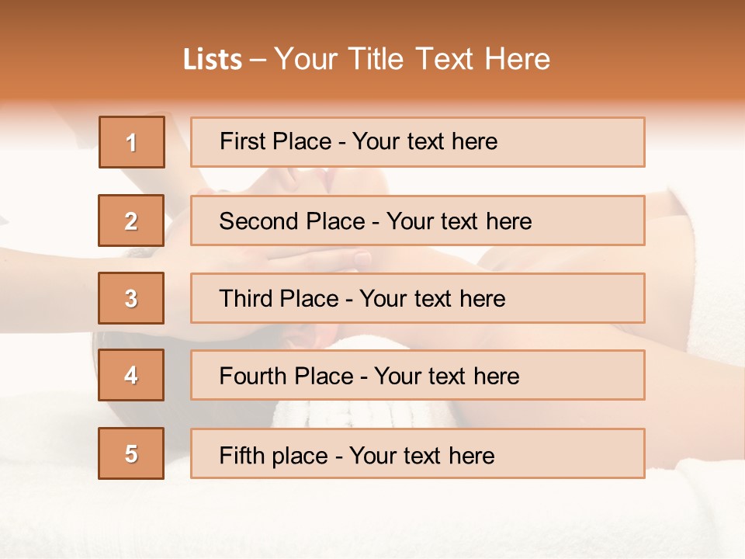Viewport: 745px width, 559px height.
Task: Click the Fourth Place text bar
Action: (418, 375)
